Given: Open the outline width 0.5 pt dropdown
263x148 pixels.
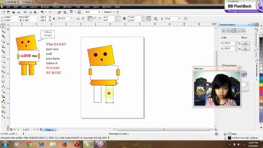Looking at the screenshot, I should tap(179, 18).
